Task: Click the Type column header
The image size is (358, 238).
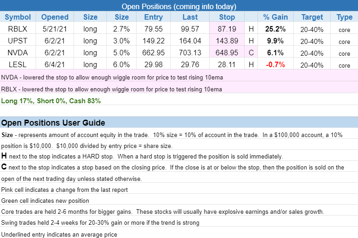Action: coord(344,17)
